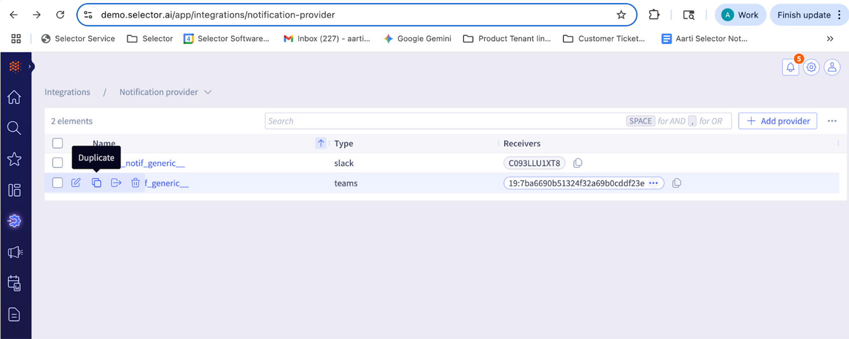Show more bookmarks with double chevron
The image size is (849, 339).
(x=830, y=38)
